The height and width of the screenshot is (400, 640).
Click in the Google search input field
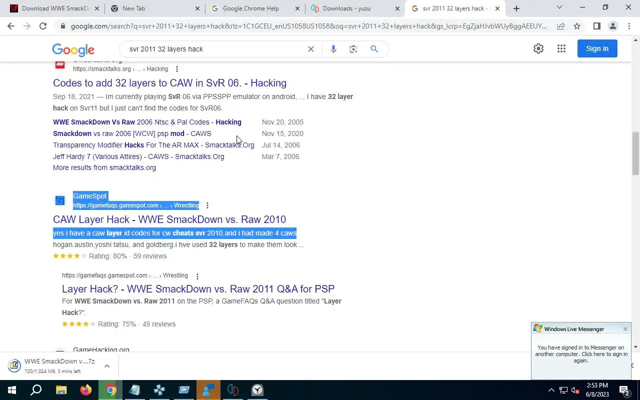[x=215, y=49]
